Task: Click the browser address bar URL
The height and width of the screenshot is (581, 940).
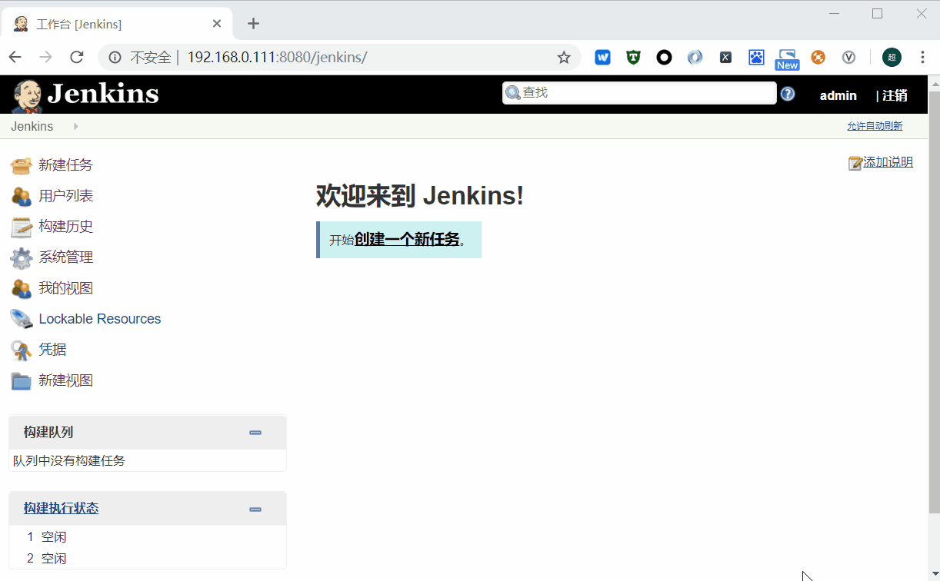Action: tap(277, 58)
